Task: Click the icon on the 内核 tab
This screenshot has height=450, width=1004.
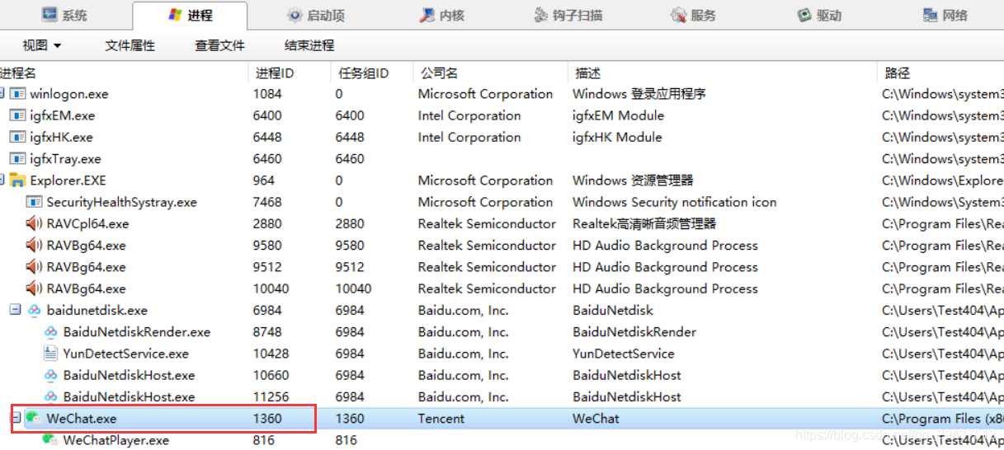Action: click(427, 15)
